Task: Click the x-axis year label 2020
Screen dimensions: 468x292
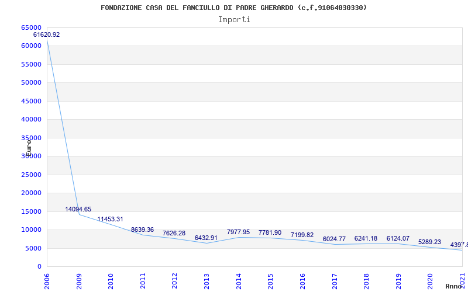Action: pyautogui.click(x=430, y=281)
